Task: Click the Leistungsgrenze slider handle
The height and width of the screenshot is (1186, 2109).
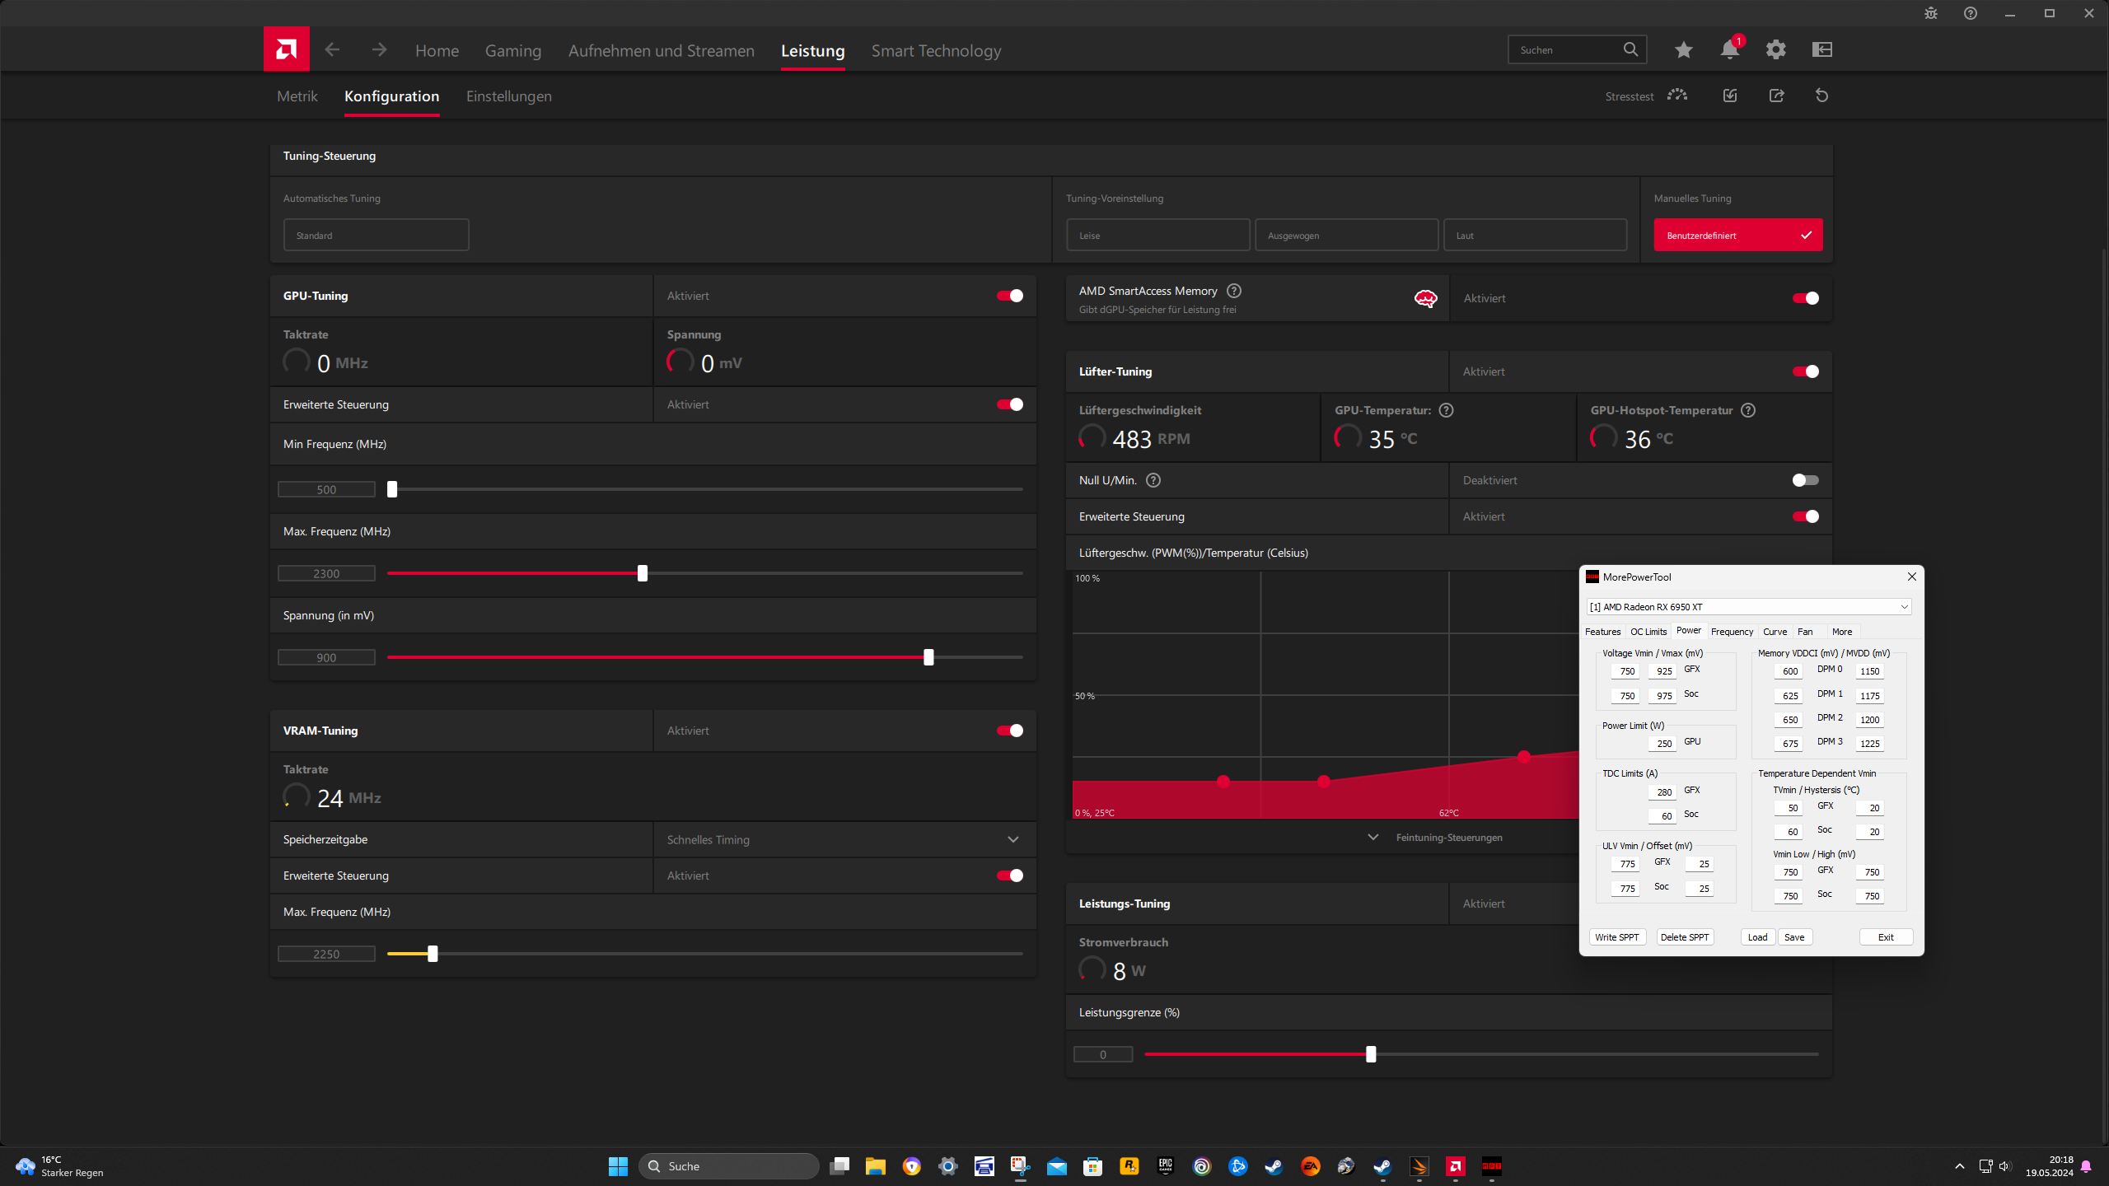Action: click(1371, 1054)
